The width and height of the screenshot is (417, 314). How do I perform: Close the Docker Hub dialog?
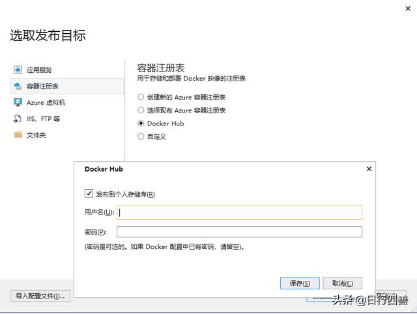click(x=369, y=169)
